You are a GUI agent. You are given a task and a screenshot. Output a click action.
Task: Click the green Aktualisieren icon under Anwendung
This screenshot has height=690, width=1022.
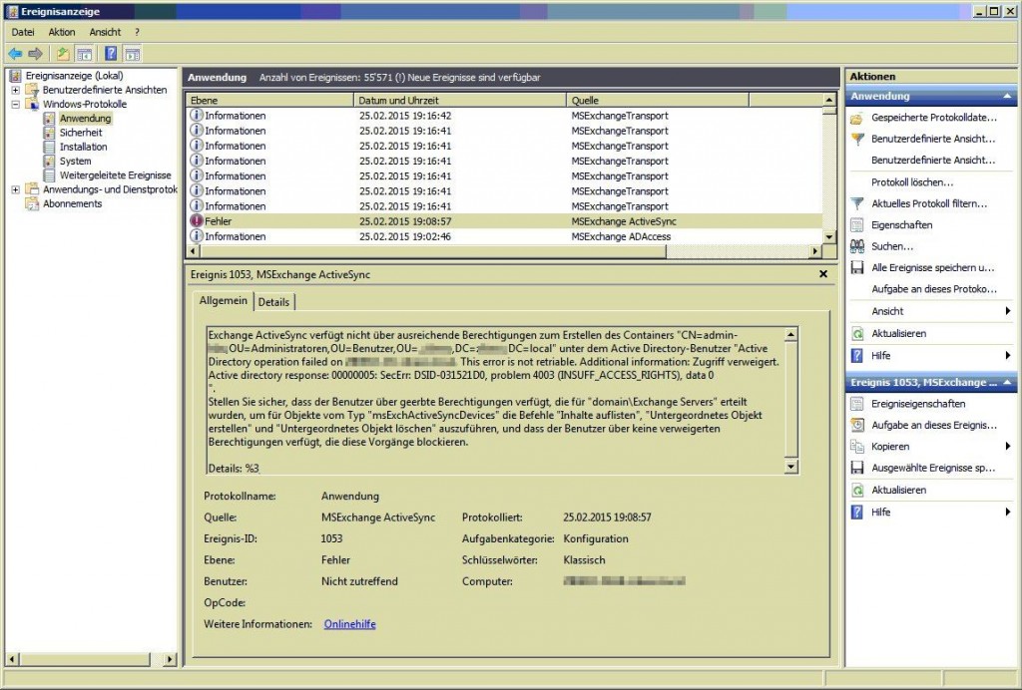click(x=856, y=333)
